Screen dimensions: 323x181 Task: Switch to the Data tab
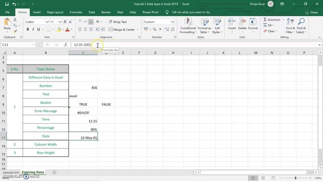point(92,12)
